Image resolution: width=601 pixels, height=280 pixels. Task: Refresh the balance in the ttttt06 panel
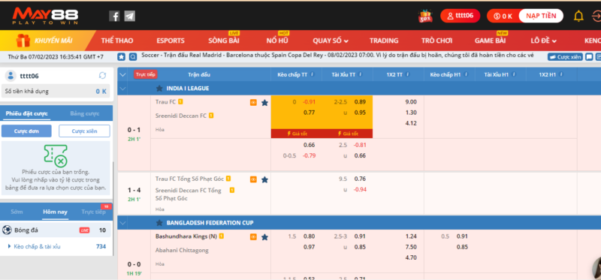click(x=102, y=76)
